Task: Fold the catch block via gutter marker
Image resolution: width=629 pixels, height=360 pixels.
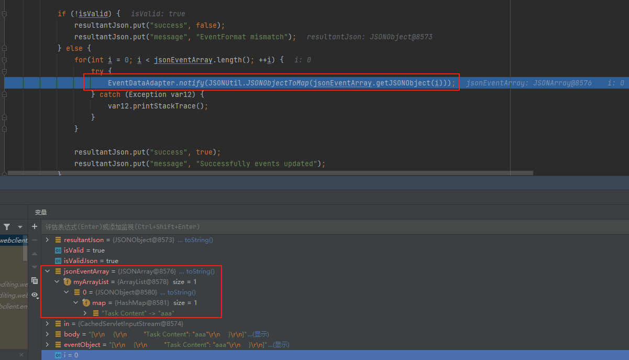Action: click(x=4, y=94)
